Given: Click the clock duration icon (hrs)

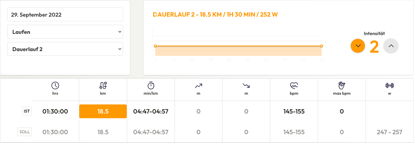Looking at the screenshot, I should (x=55, y=85).
